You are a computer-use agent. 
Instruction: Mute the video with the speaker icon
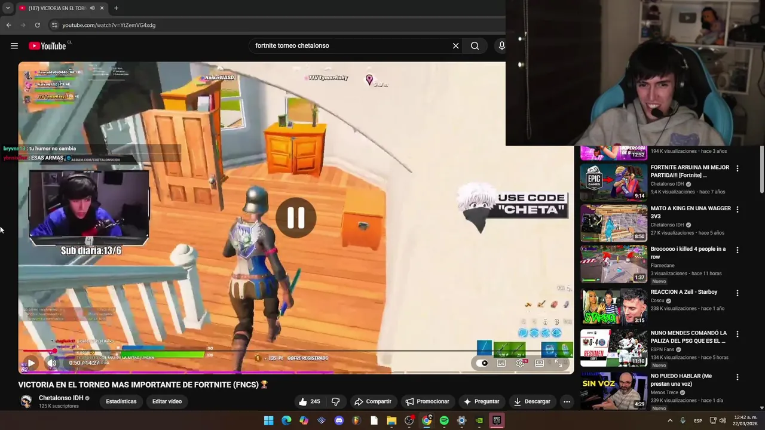52,363
